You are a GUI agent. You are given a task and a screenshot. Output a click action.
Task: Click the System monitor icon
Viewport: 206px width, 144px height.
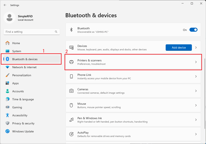(x=8, y=51)
